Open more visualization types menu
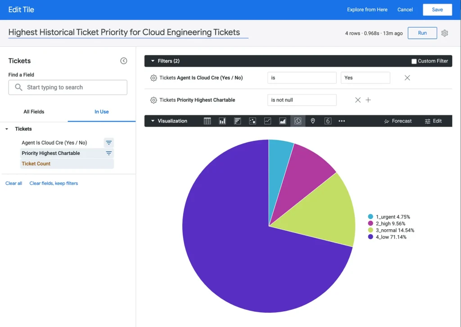461x327 pixels. (342, 121)
